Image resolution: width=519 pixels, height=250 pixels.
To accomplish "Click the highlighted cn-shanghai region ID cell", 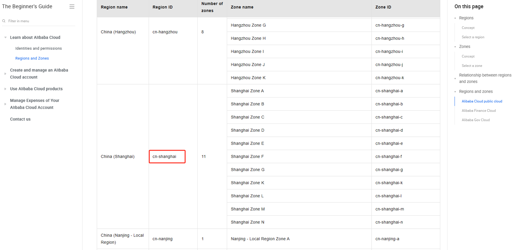I will pos(167,156).
